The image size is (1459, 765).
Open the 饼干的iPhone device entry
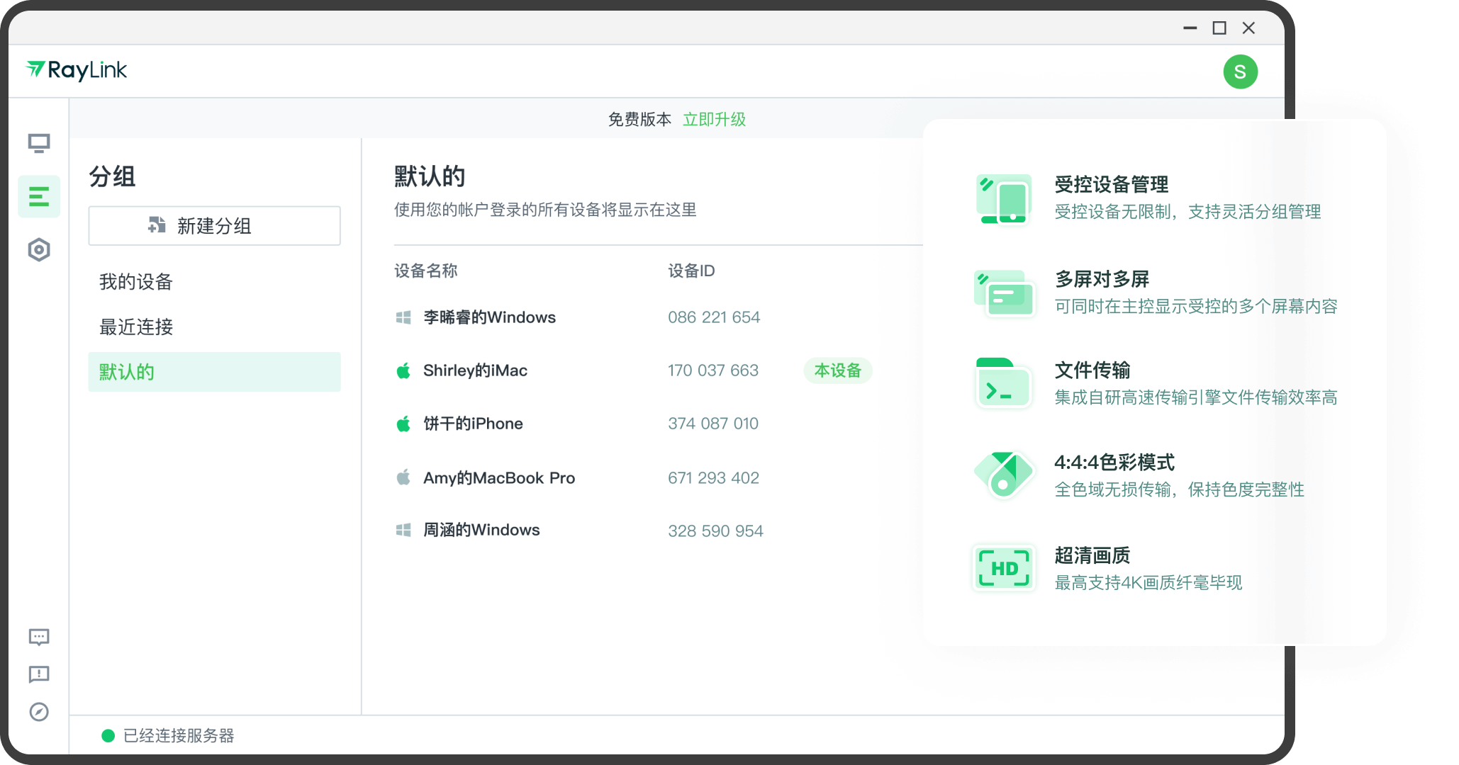473,424
